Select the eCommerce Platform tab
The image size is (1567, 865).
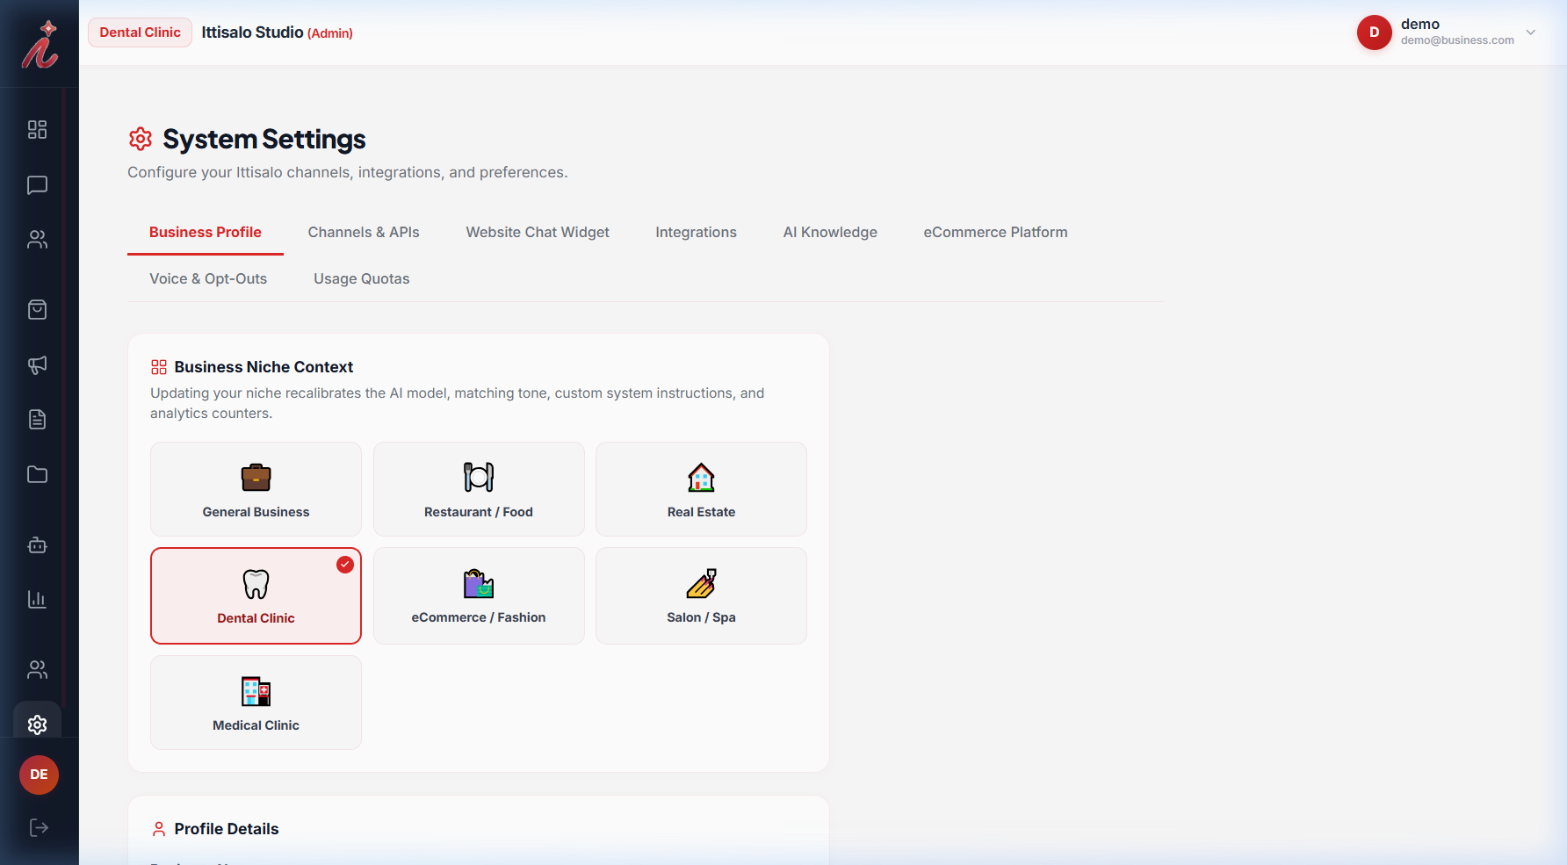[x=995, y=232]
